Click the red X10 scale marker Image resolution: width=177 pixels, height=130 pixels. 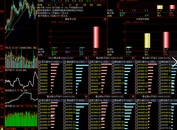pos(2,67)
